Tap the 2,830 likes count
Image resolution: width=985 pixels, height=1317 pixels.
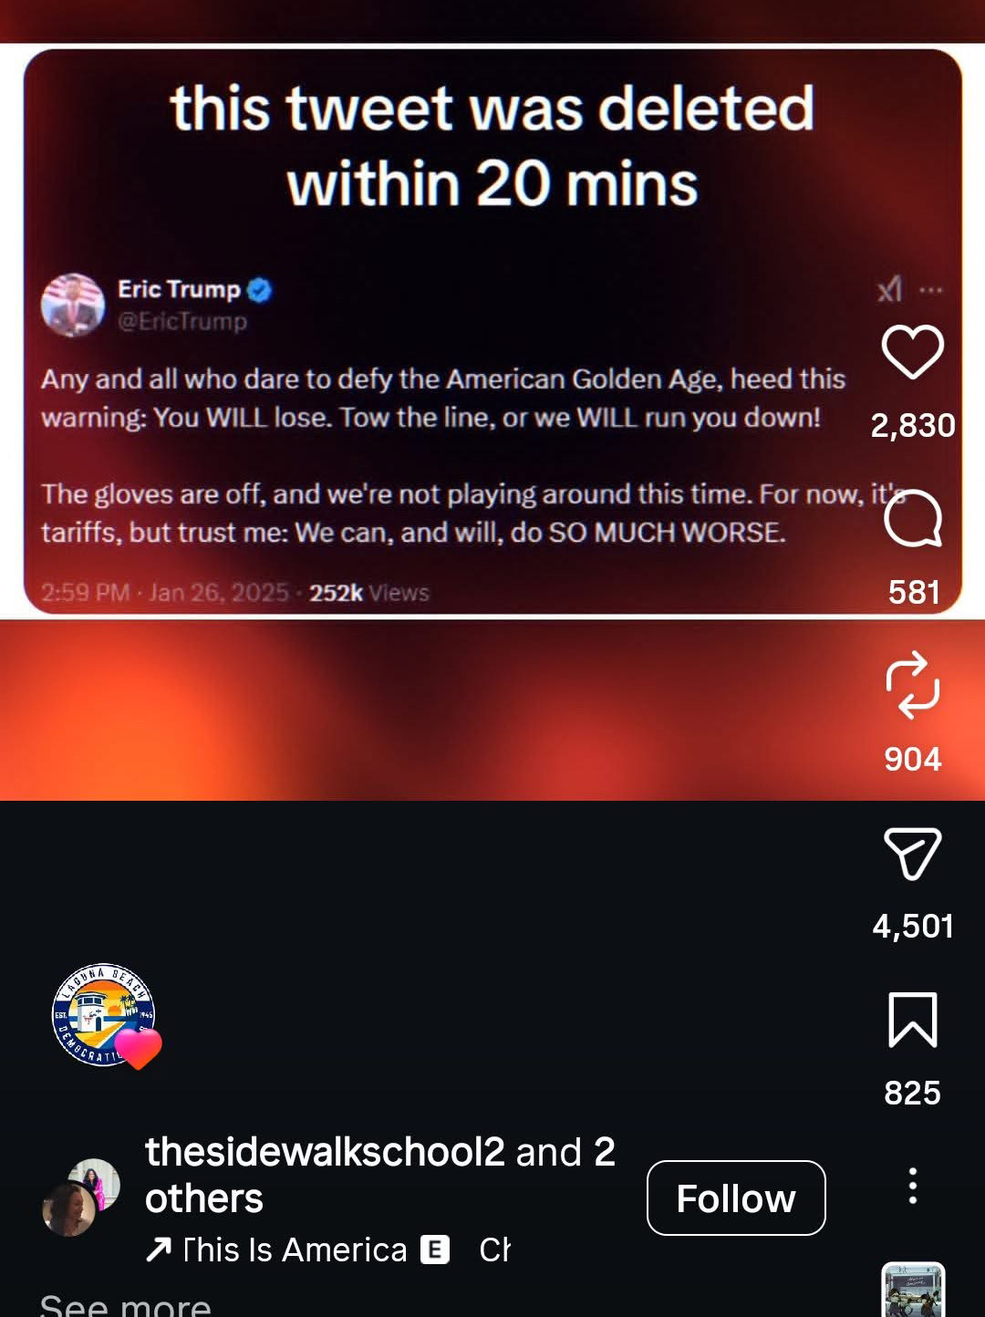[x=912, y=425]
